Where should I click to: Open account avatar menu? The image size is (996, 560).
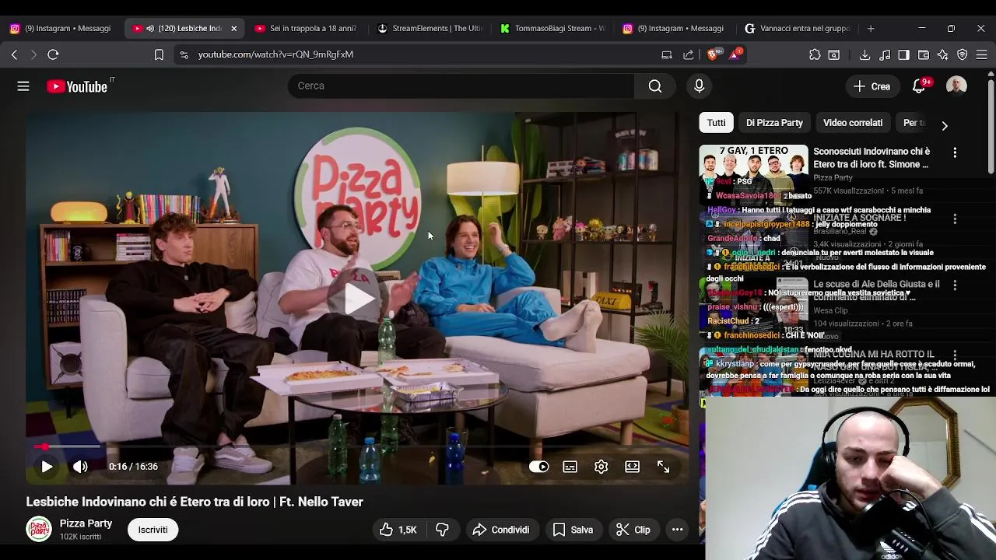point(956,86)
